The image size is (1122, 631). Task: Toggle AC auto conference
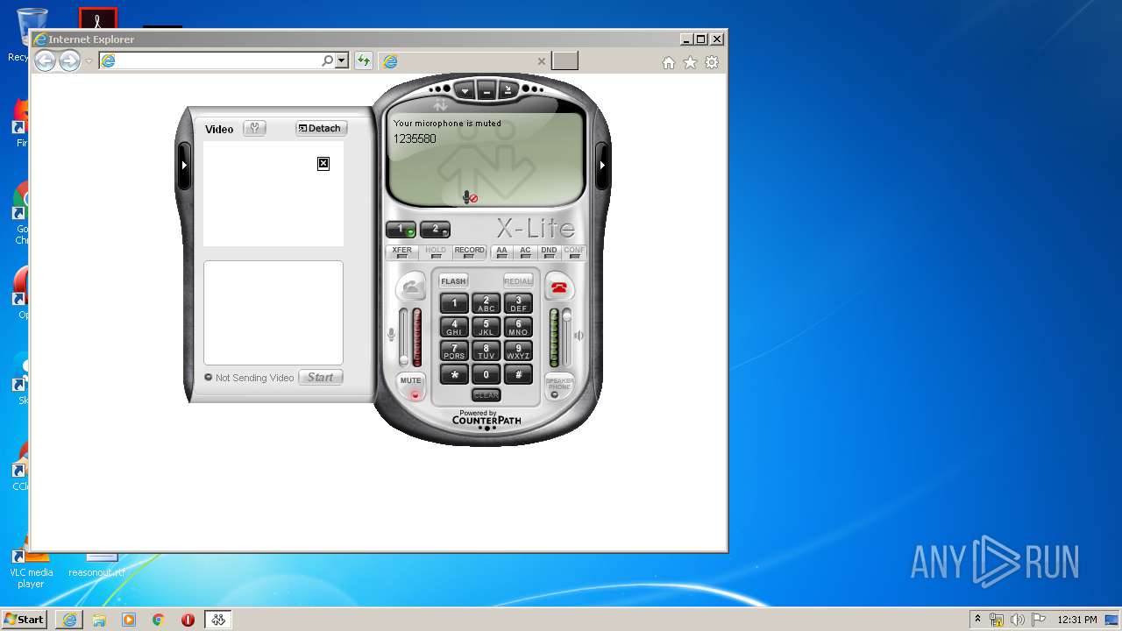(525, 252)
